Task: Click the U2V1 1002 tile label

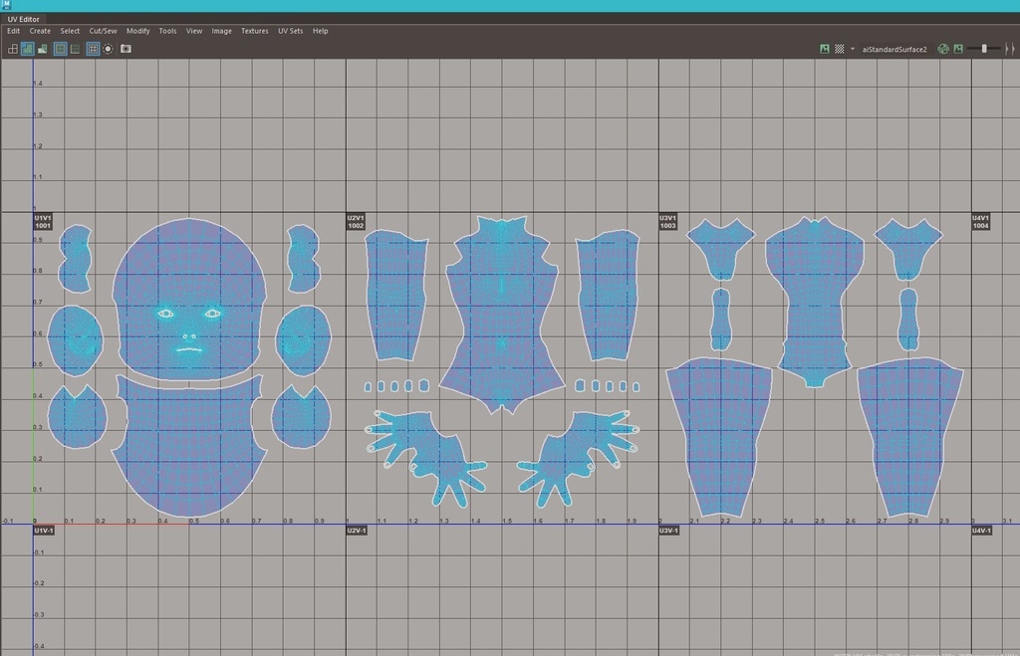Action: [x=356, y=222]
